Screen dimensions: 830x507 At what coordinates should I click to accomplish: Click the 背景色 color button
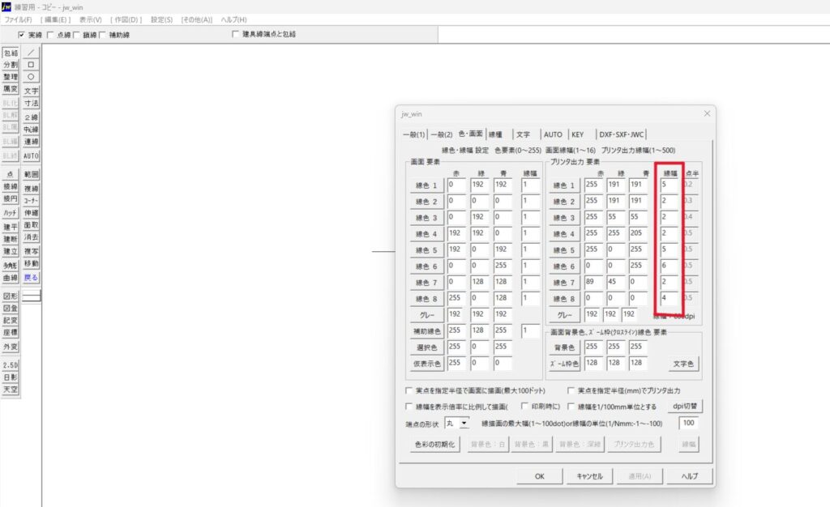pyautogui.click(x=564, y=347)
